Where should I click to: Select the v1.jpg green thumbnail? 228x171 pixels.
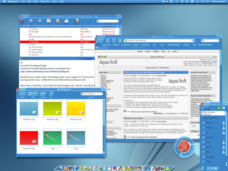coord(52,138)
